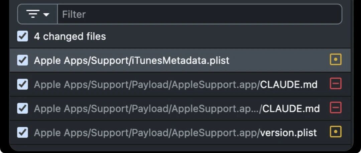This screenshot has height=153, width=361.
Task: Select the version.plist file row
Action: coord(180,133)
